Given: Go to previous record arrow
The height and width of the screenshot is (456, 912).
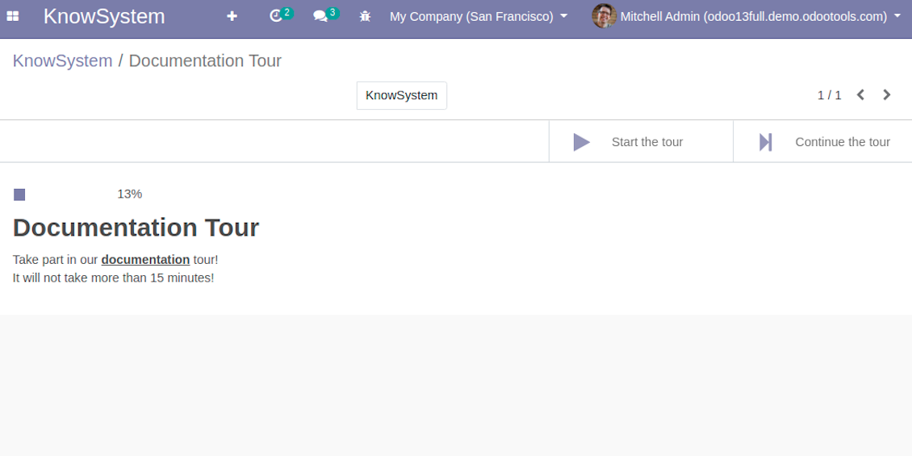Looking at the screenshot, I should [x=860, y=94].
